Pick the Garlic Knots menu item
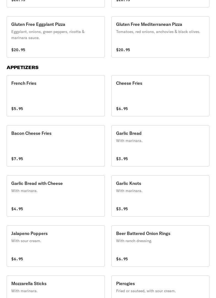This screenshot has width=216, height=298. point(160,196)
